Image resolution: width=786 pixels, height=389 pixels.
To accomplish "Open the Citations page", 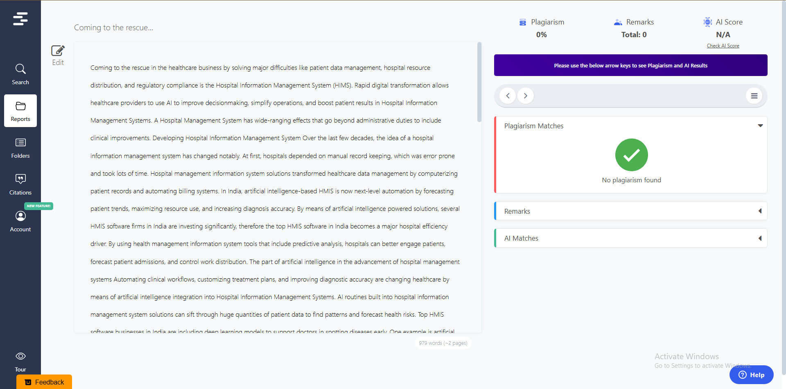I will tap(20, 184).
